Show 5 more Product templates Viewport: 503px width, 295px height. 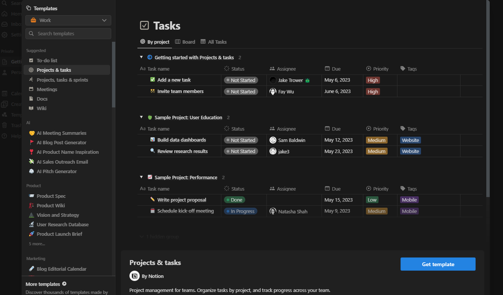(x=37, y=244)
